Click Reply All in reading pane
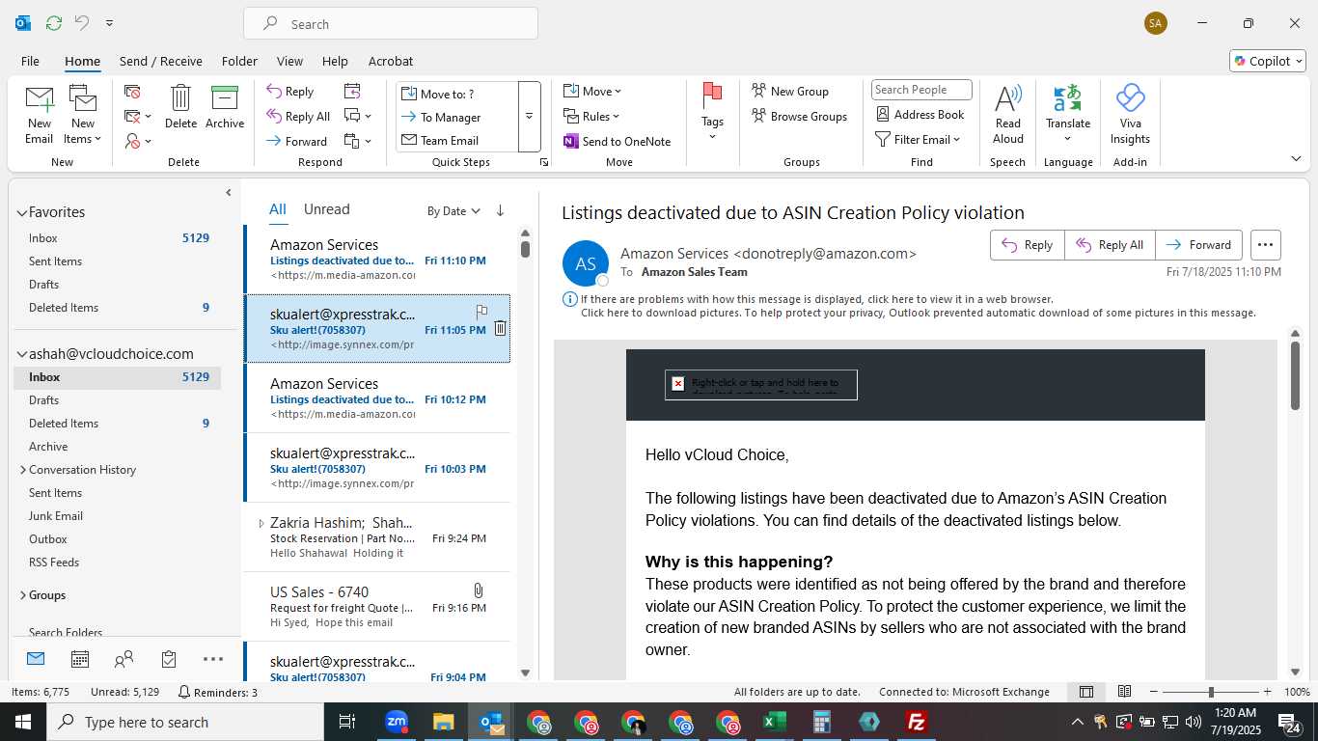Viewport: 1318px width, 741px height. point(1110,245)
